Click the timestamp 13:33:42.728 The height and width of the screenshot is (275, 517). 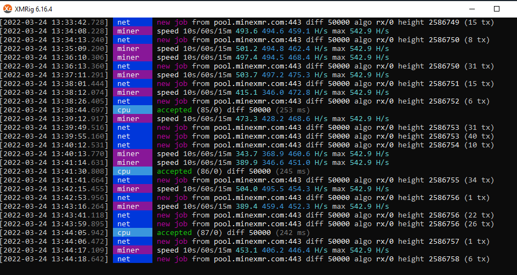tap(54, 22)
